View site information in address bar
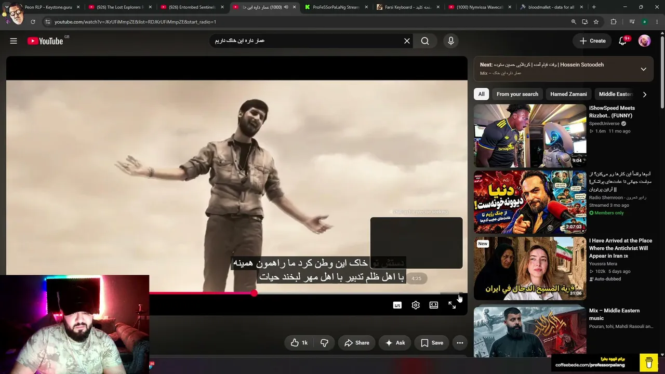This screenshot has height=374, width=665. click(47, 22)
